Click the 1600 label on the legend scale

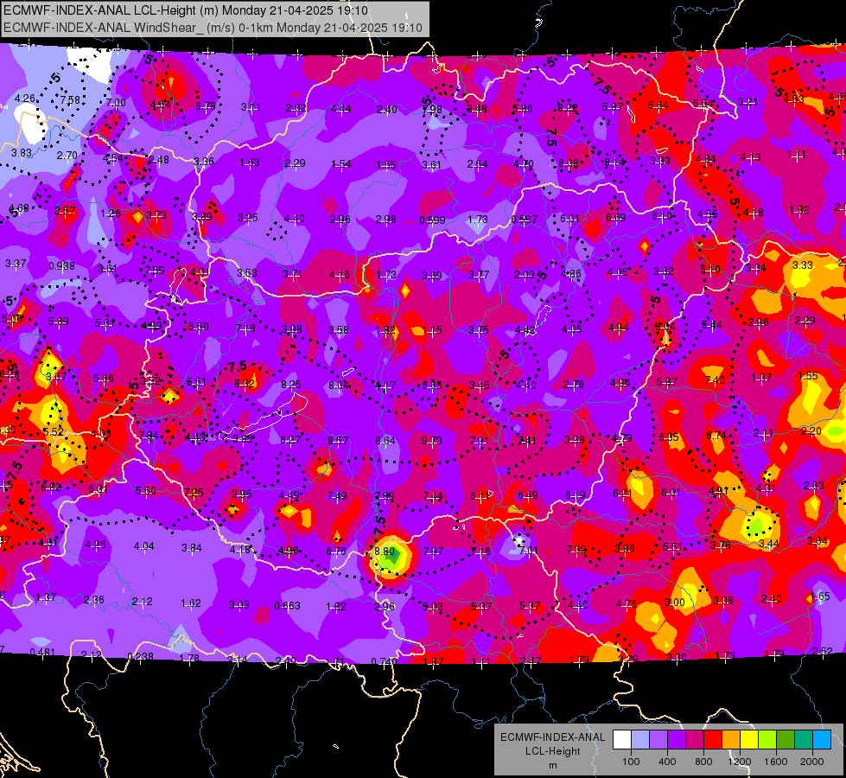776,762
